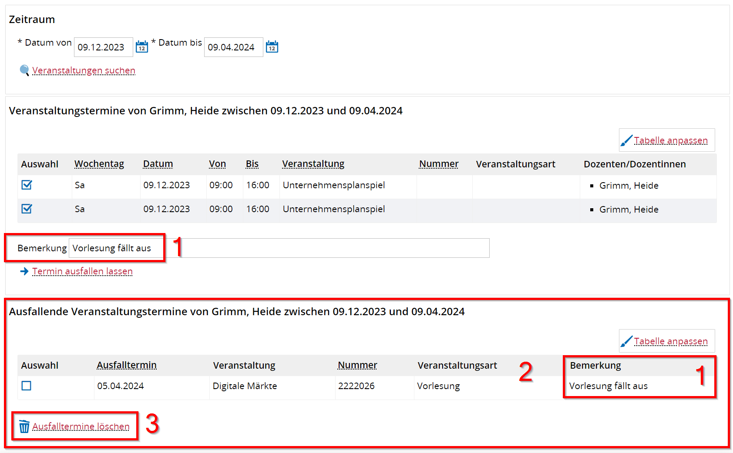This screenshot has height=453, width=733.
Task: Click the Unternehmensplanspiel name in second row
Action: pos(334,209)
